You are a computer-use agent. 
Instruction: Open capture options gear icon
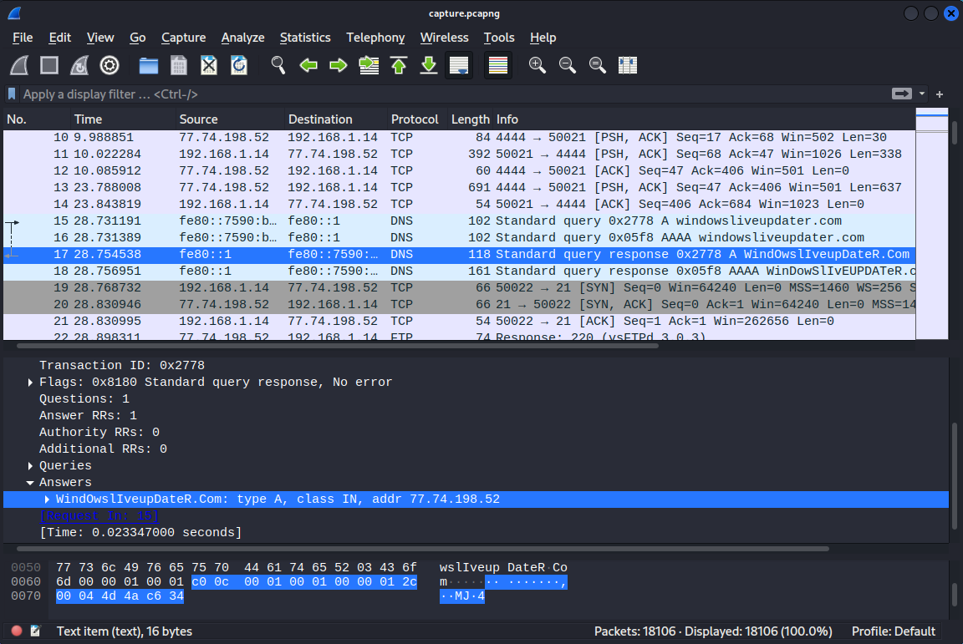(110, 65)
